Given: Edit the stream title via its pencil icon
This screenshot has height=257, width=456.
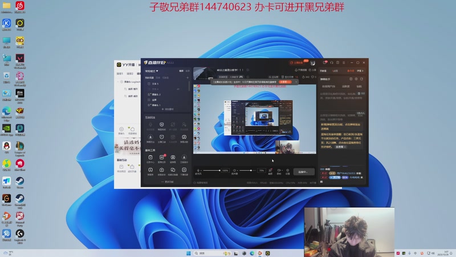Looking at the screenshot, I should pos(248,70).
